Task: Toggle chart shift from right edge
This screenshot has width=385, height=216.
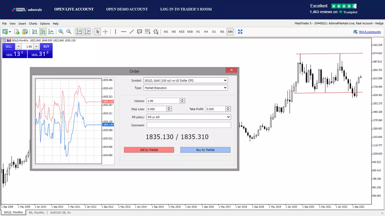Action: [x=87, y=32]
